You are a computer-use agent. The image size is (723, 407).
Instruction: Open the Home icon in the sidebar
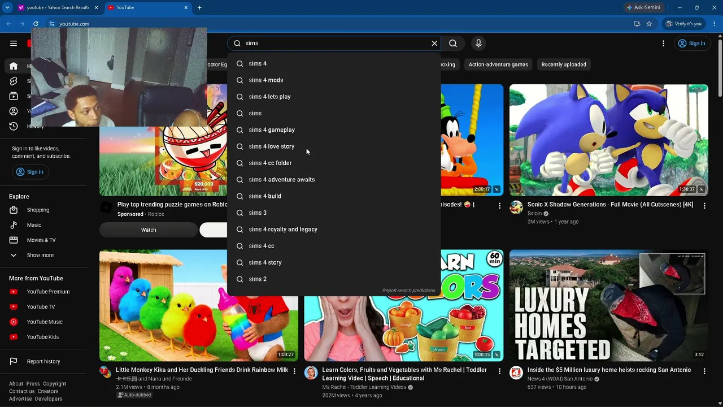(x=14, y=66)
